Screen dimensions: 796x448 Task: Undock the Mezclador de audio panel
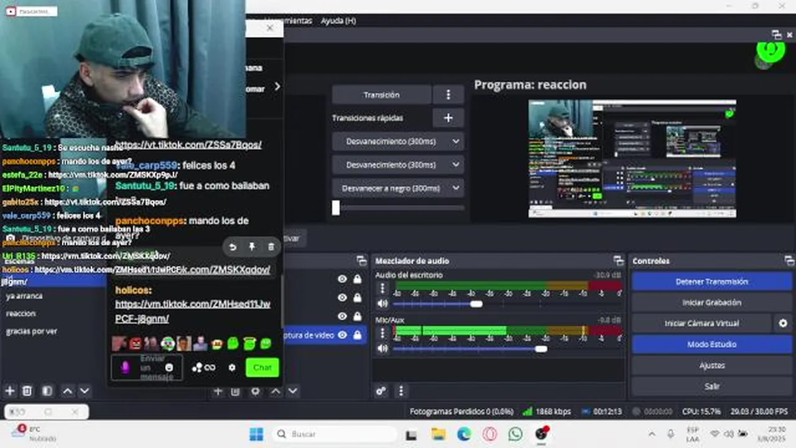coord(618,261)
